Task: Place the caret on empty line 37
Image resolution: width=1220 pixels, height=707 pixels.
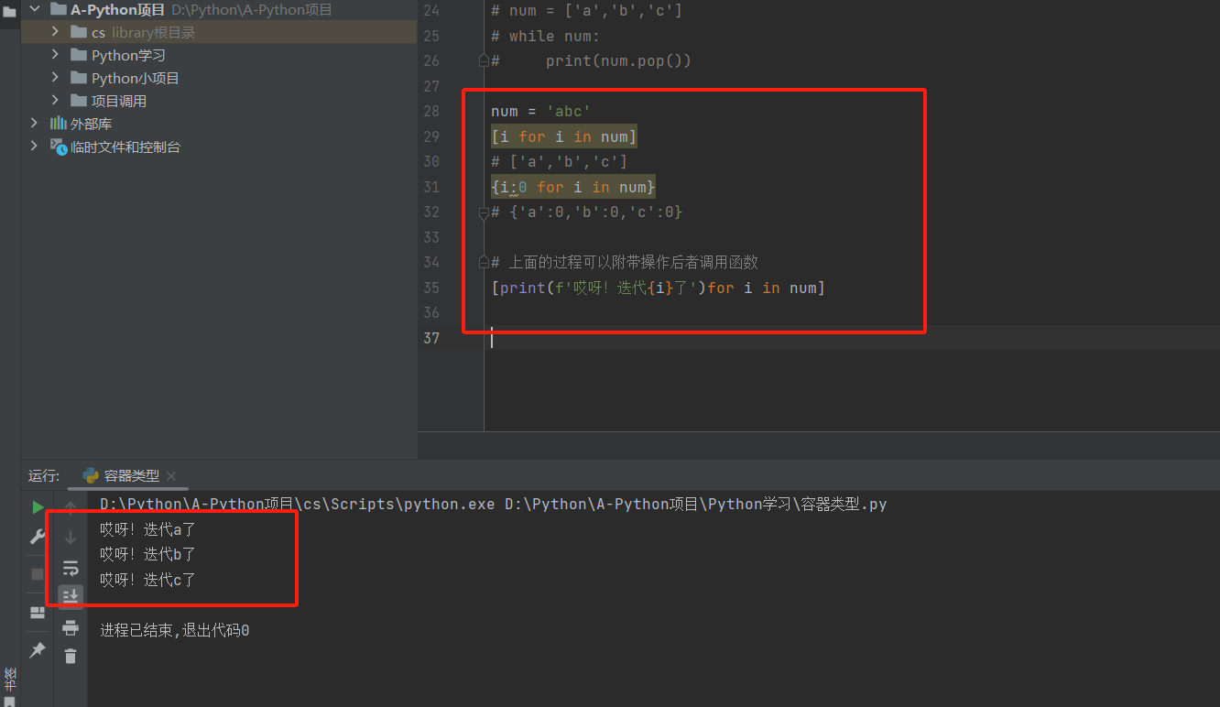Action: (x=854, y=338)
